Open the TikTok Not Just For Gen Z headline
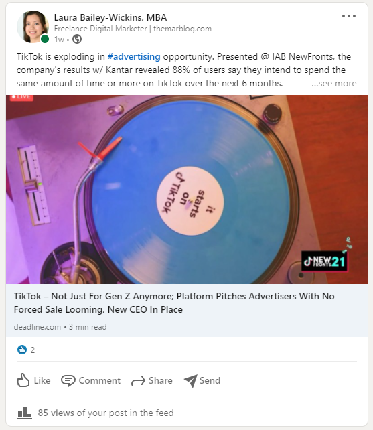Viewport: 373px width, 430px height. [174, 303]
